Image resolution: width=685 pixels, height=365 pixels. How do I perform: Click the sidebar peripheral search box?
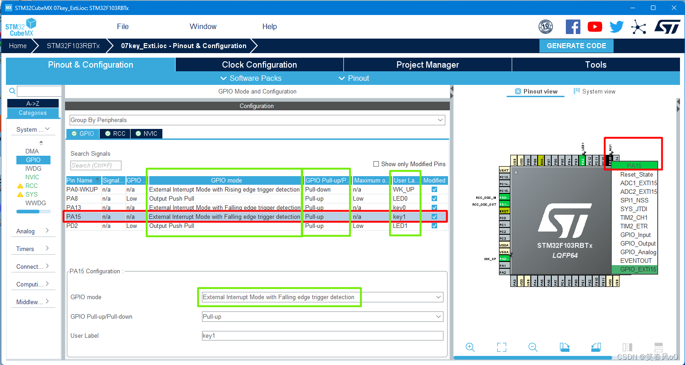(39, 91)
